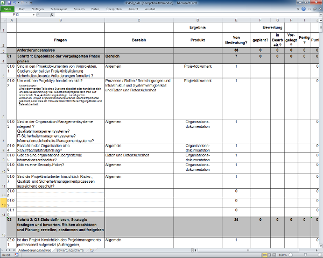Click the Select All corner of the grid
The height and width of the screenshot is (258, 323).
[3, 20]
